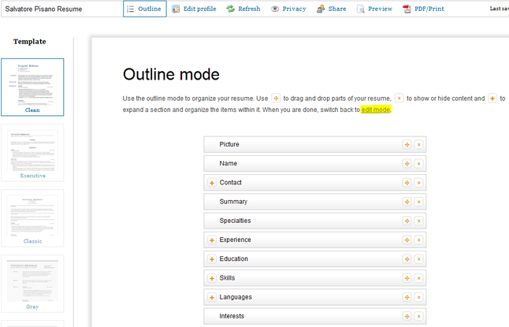Click the Edit profile pencil icon
The image size is (509, 327).
pyautogui.click(x=176, y=9)
